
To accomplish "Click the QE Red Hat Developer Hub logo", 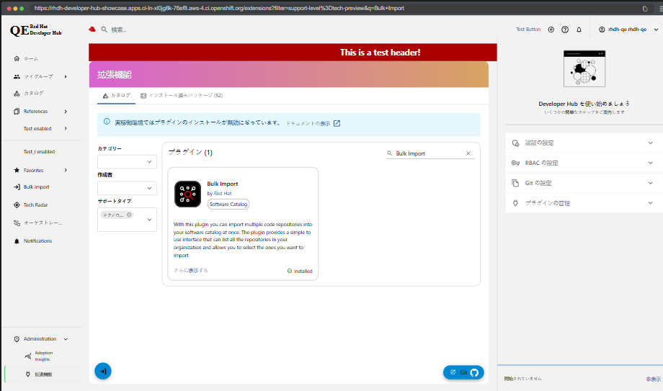I will click(36, 30).
